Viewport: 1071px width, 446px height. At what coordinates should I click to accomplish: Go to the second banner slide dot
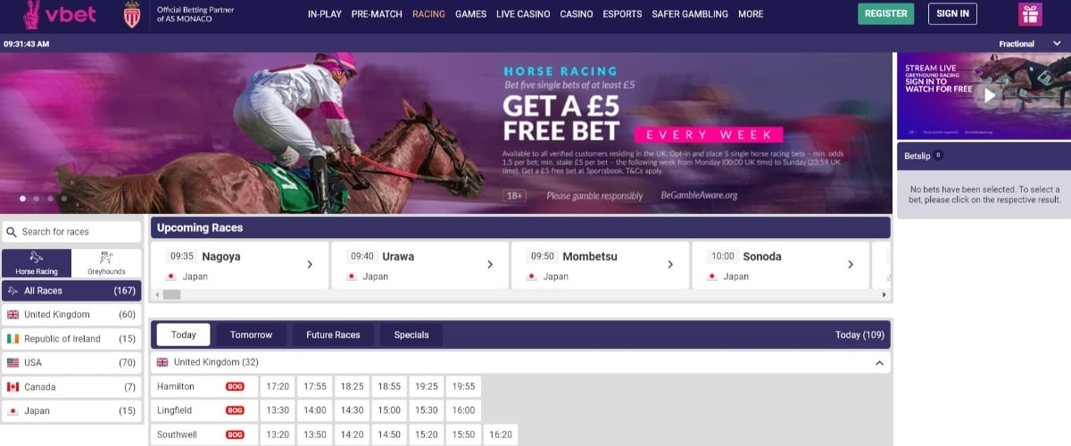[x=36, y=198]
